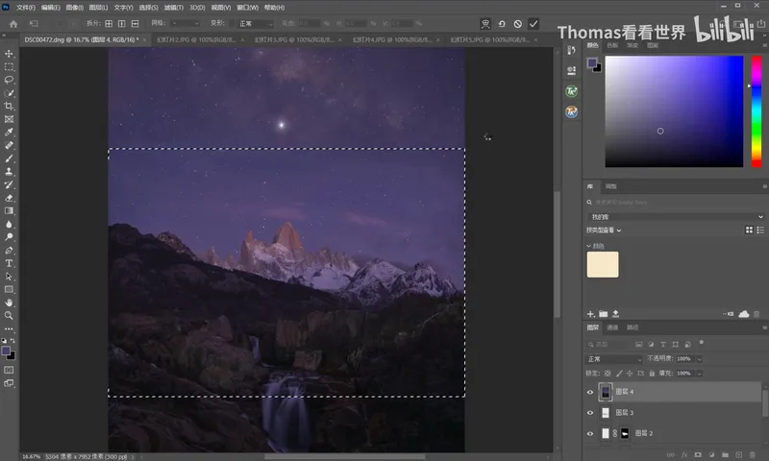Hide layer 图层 2 with its eye
This screenshot has height=461, width=769.
pyautogui.click(x=590, y=433)
